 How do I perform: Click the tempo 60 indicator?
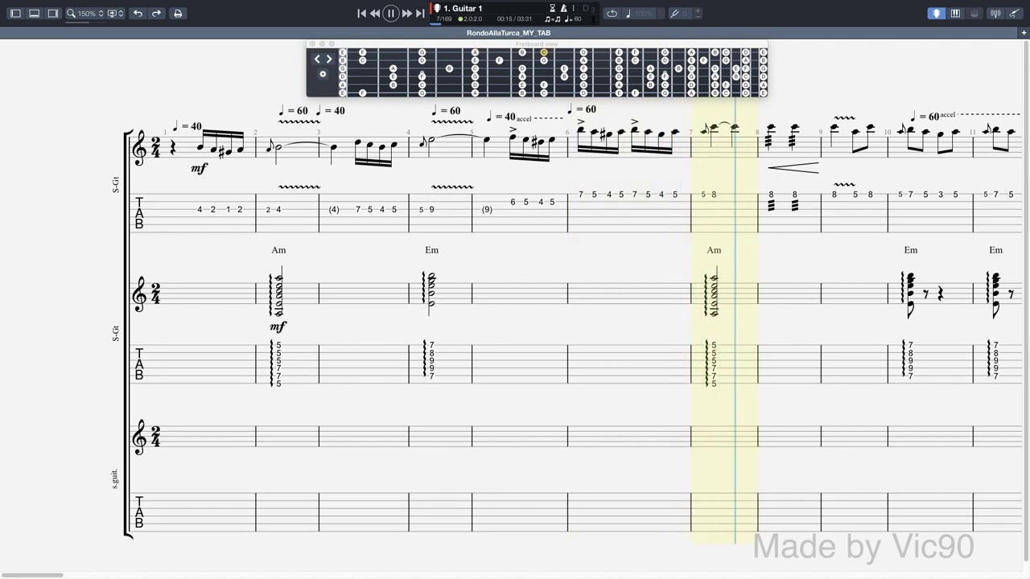[572, 18]
